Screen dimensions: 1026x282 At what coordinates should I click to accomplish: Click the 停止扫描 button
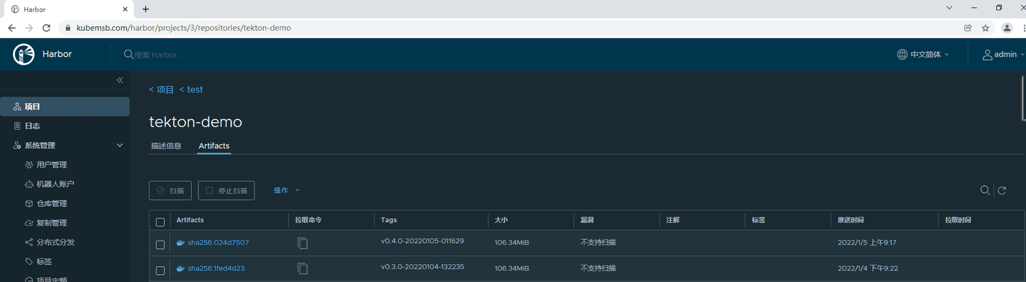226,191
